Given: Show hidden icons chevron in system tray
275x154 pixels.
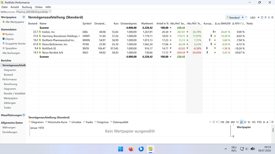Looking at the screenshot, I should [226, 149].
